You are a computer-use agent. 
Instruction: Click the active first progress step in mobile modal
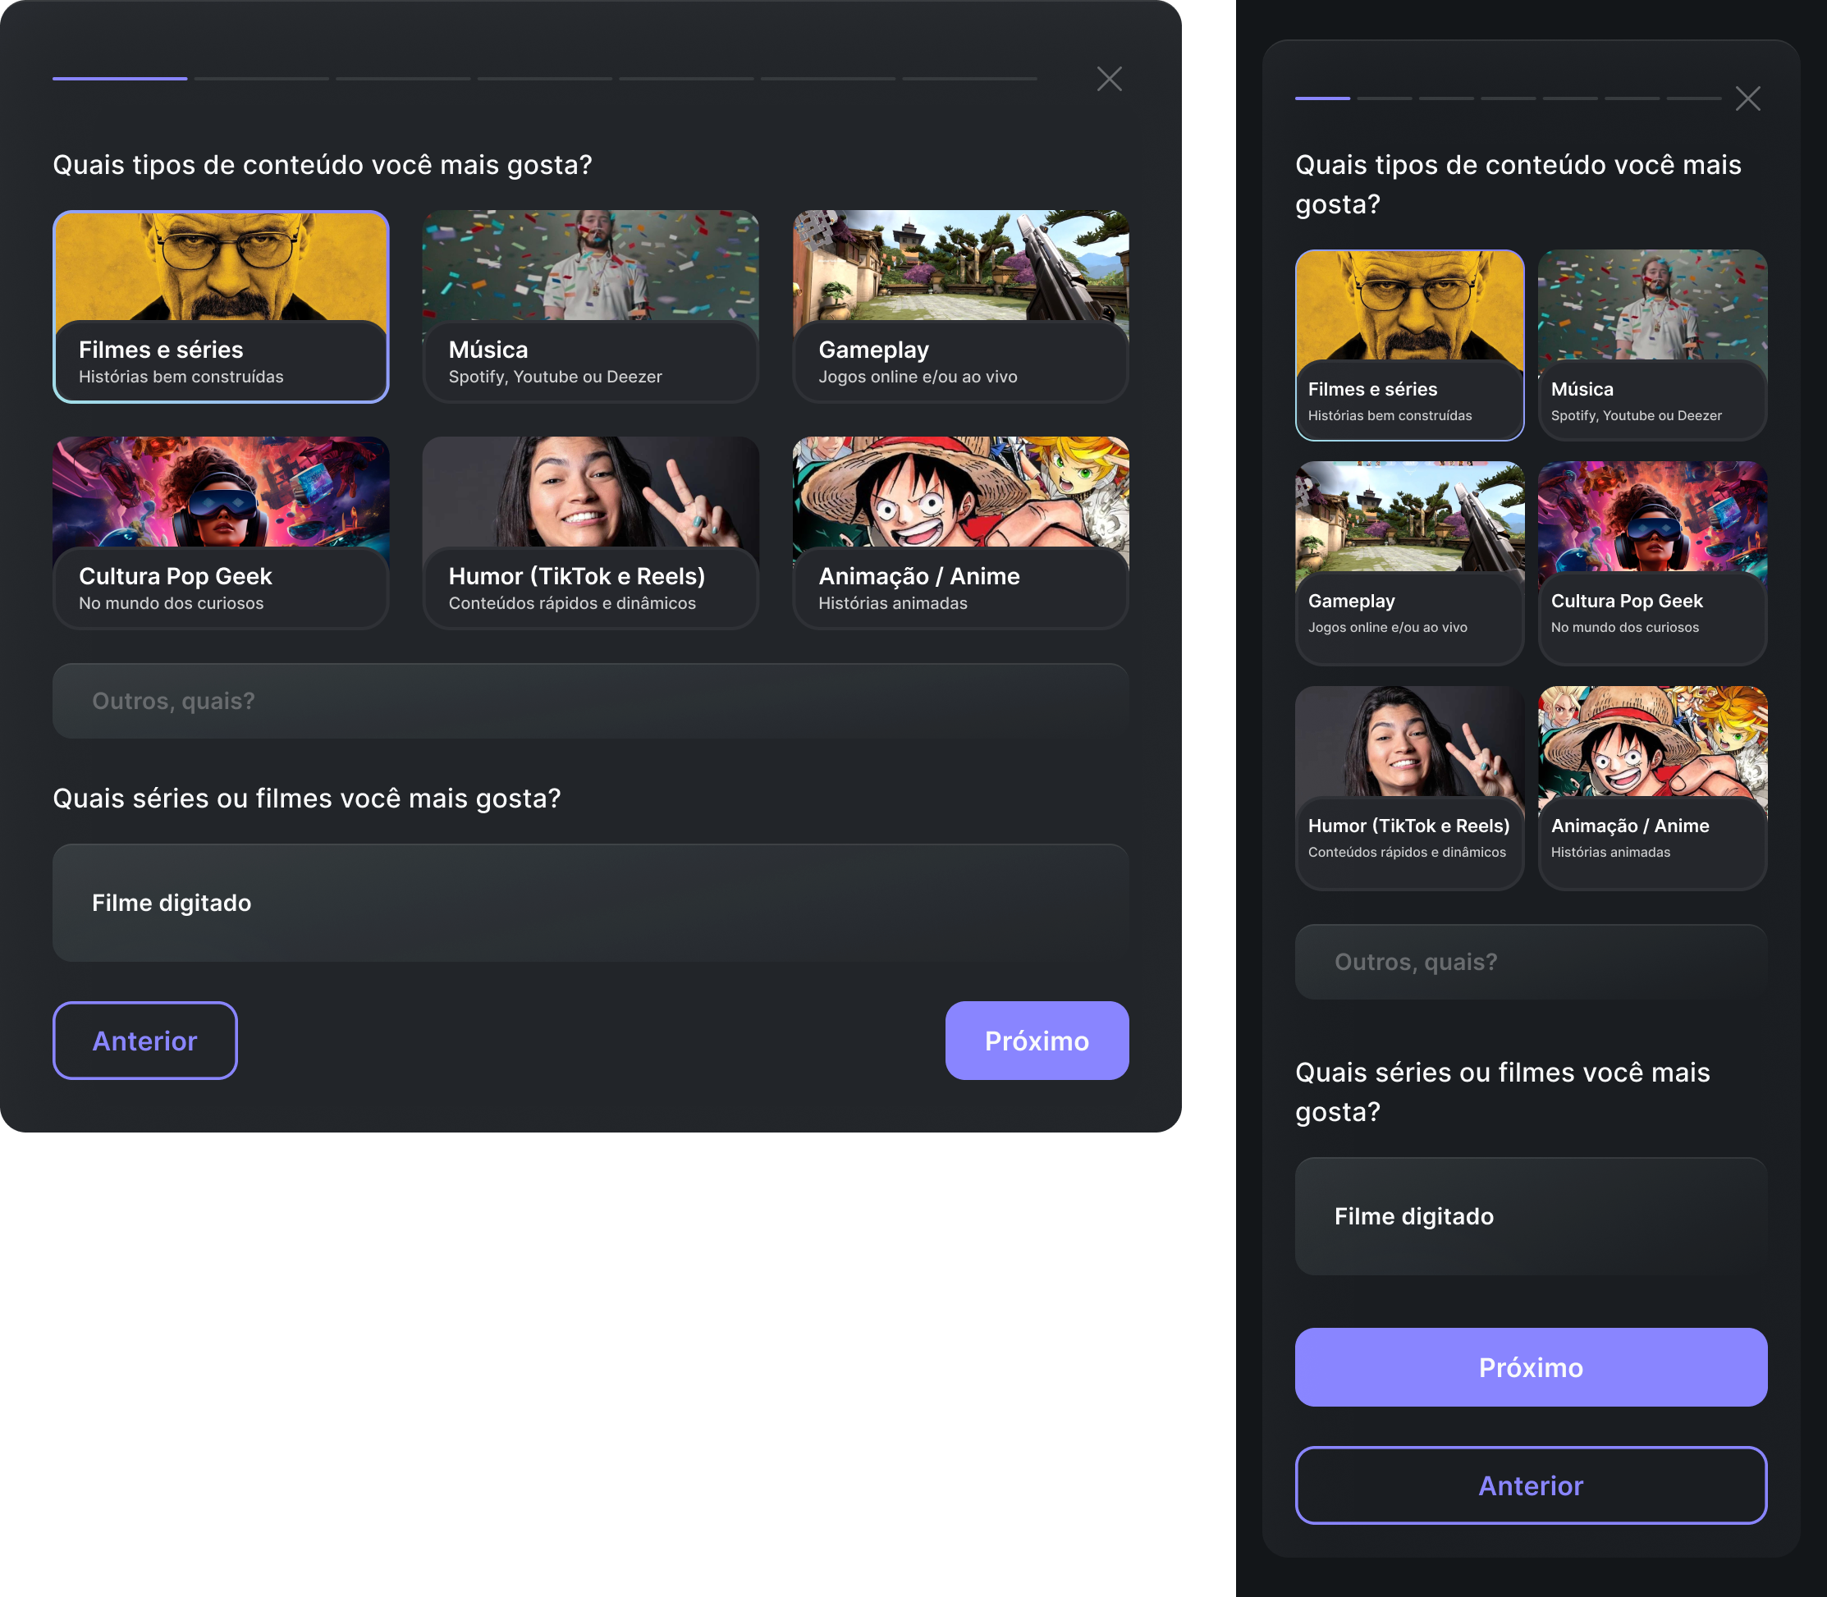(1322, 98)
